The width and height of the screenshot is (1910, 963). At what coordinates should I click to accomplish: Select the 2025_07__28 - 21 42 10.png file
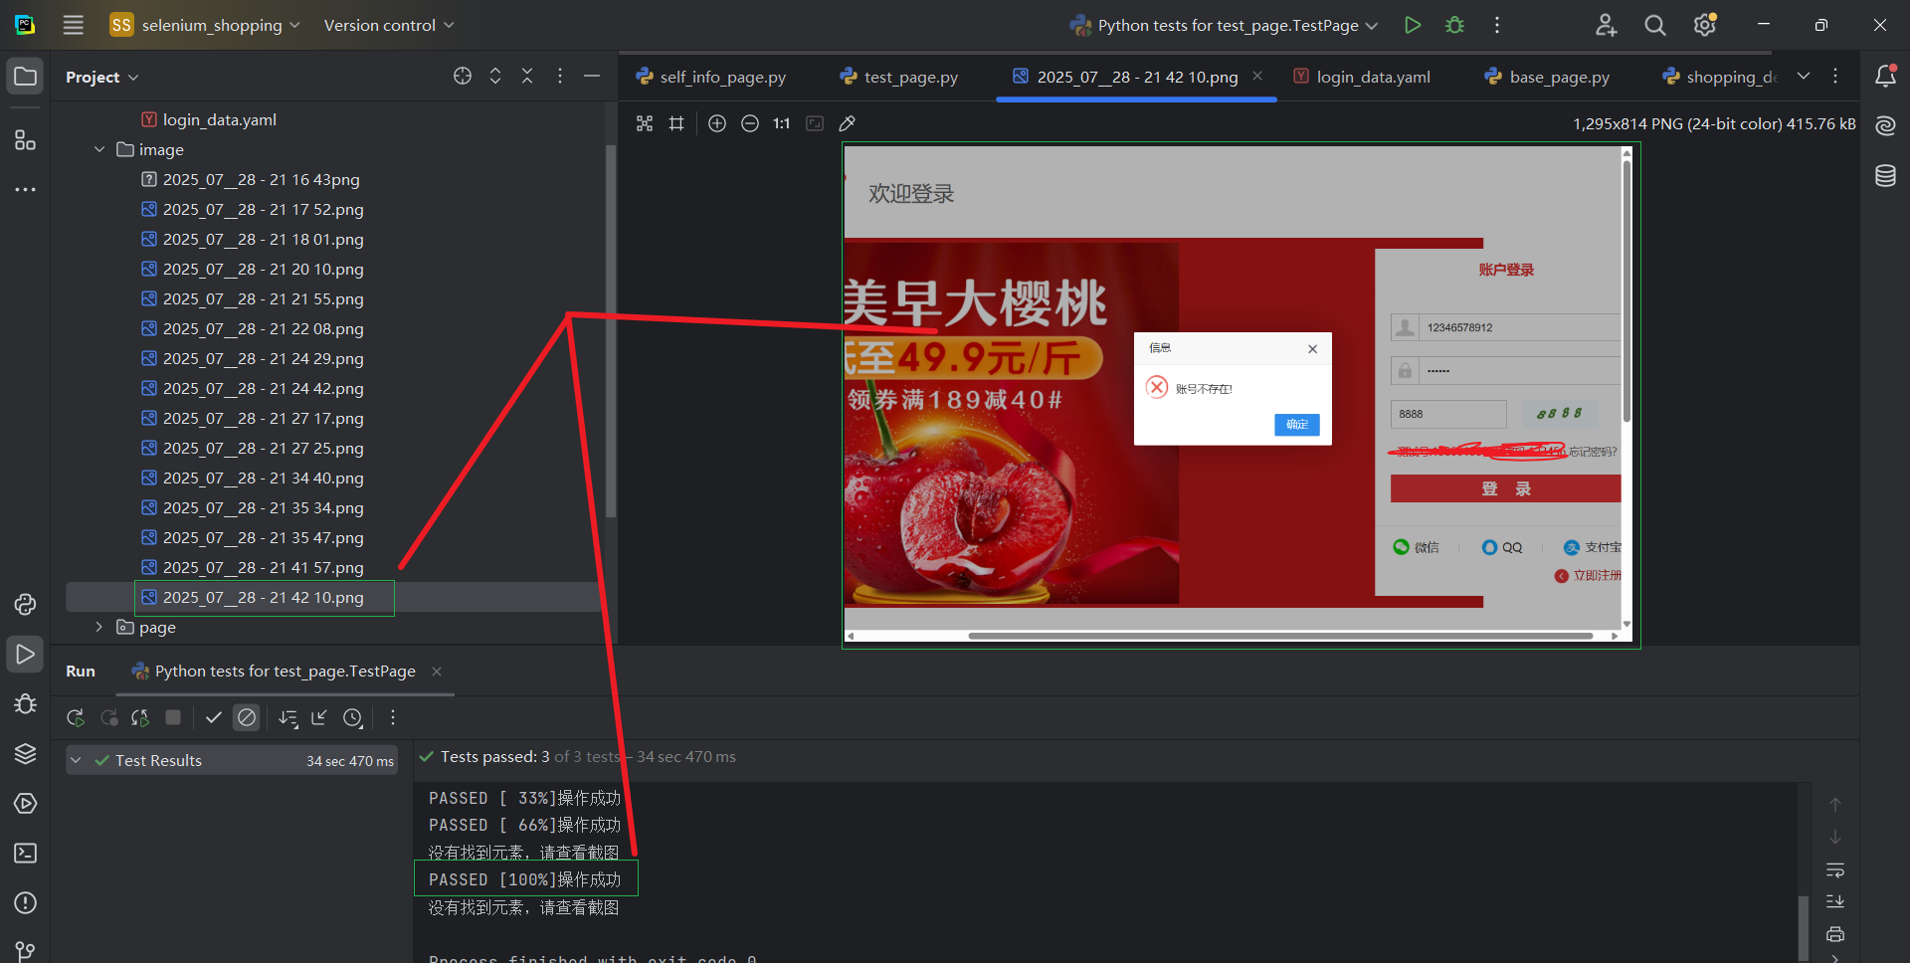click(262, 597)
